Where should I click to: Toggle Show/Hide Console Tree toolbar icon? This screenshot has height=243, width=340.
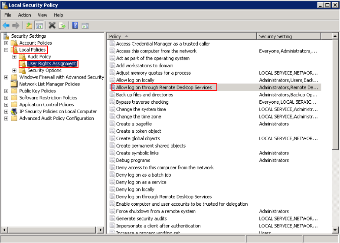tap(39, 26)
